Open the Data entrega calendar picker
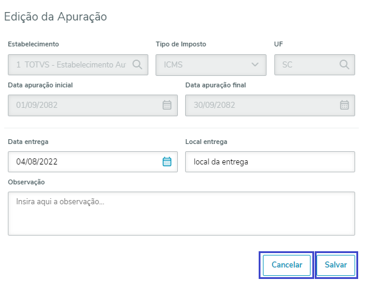The width and height of the screenshot is (366, 288). (x=168, y=161)
